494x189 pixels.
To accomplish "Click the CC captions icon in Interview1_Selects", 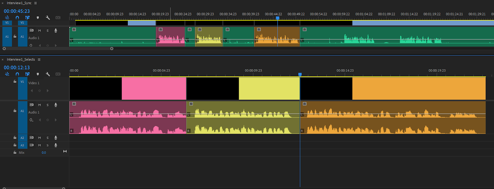I will point(58,74).
